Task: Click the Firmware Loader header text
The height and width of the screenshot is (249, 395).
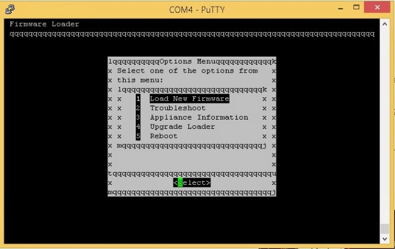Action: coord(44,24)
